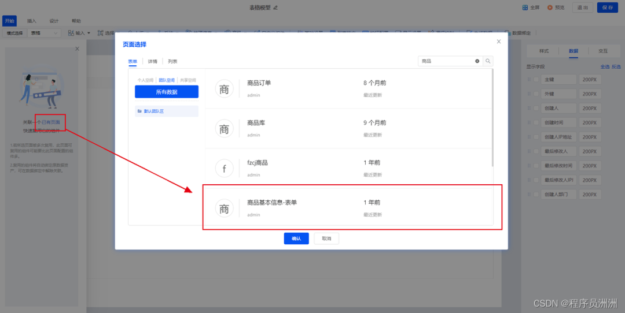Clear the 商品 search text with the x icon
This screenshot has height=313, width=625.
point(477,61)
